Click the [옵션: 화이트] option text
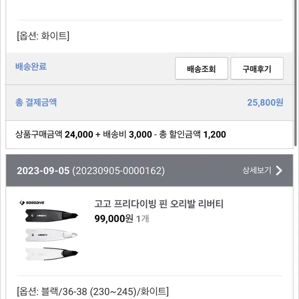This screenshot has height=299, width=299. (43, 36)
